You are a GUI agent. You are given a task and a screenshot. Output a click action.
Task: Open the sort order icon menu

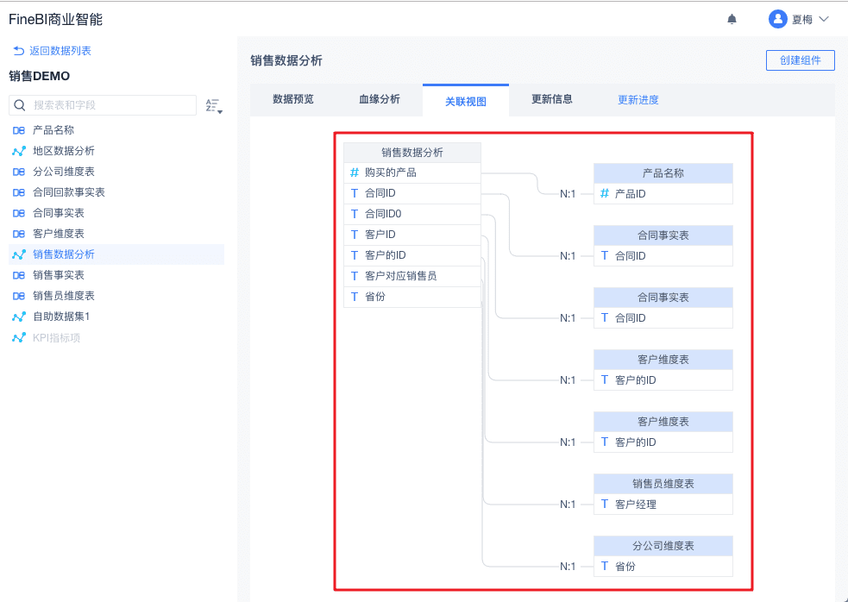click(x=213, y=106)
